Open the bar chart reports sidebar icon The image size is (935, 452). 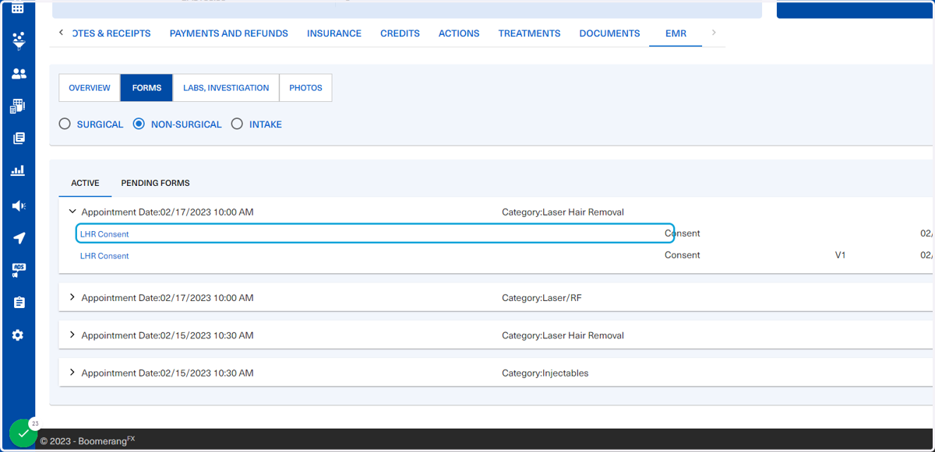pyautogui.click(x=18, y=171)
